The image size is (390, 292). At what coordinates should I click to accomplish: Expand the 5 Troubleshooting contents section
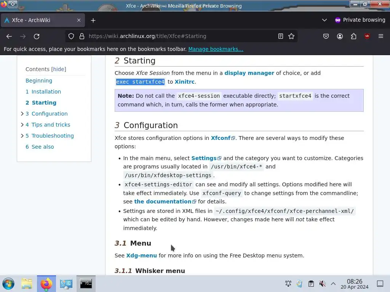point(22,136)
